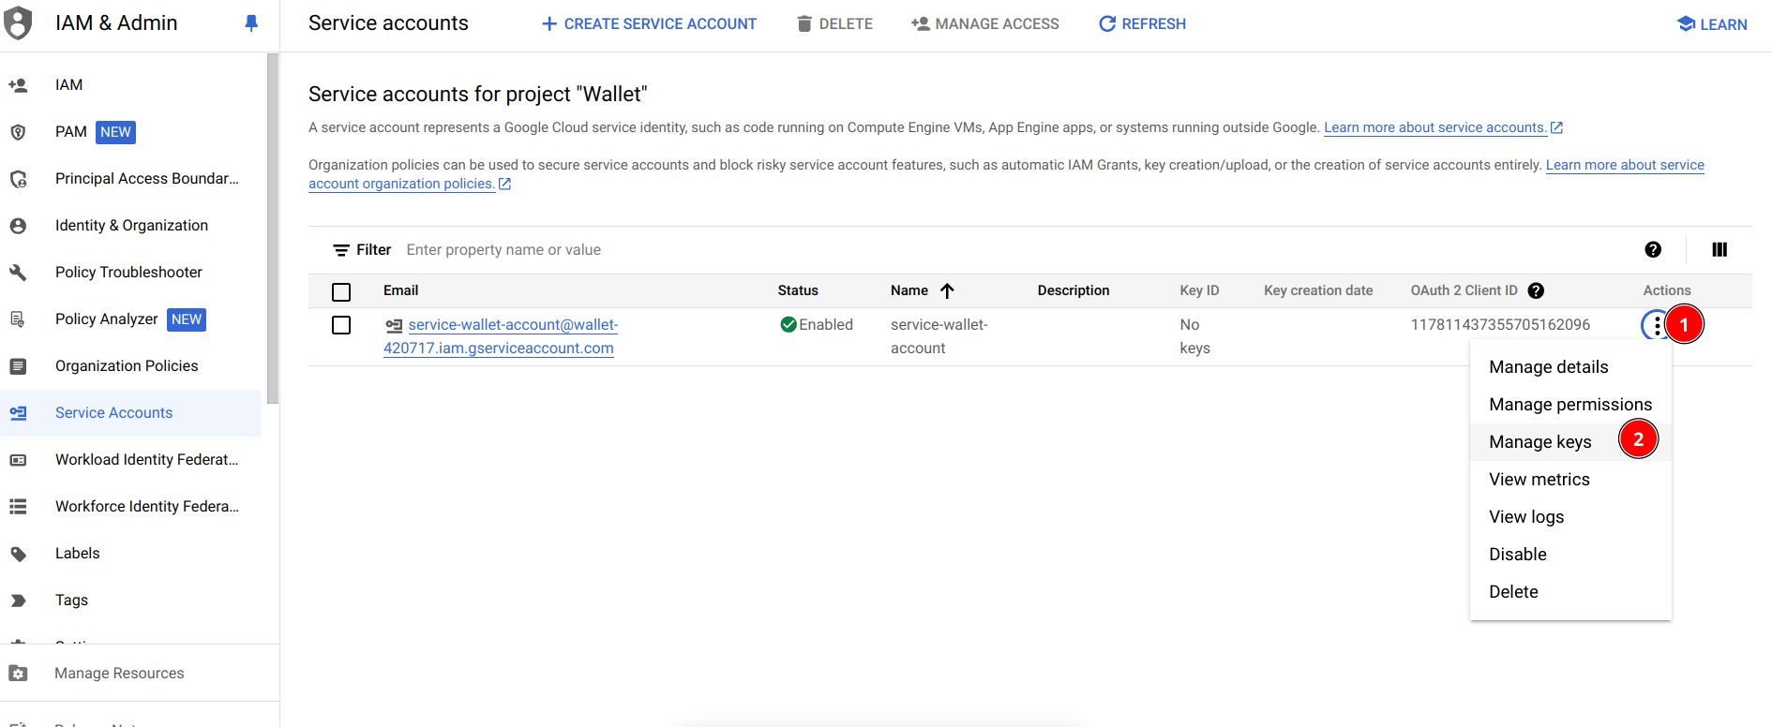The height and width of the screenshot is (727, 1772).
Task: Open Workload Identity Federation sidebar item
Action: click(x=130, y=460)
